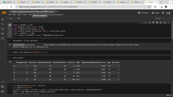
Task: Run the files.upload cell
Action: (10, 41)
